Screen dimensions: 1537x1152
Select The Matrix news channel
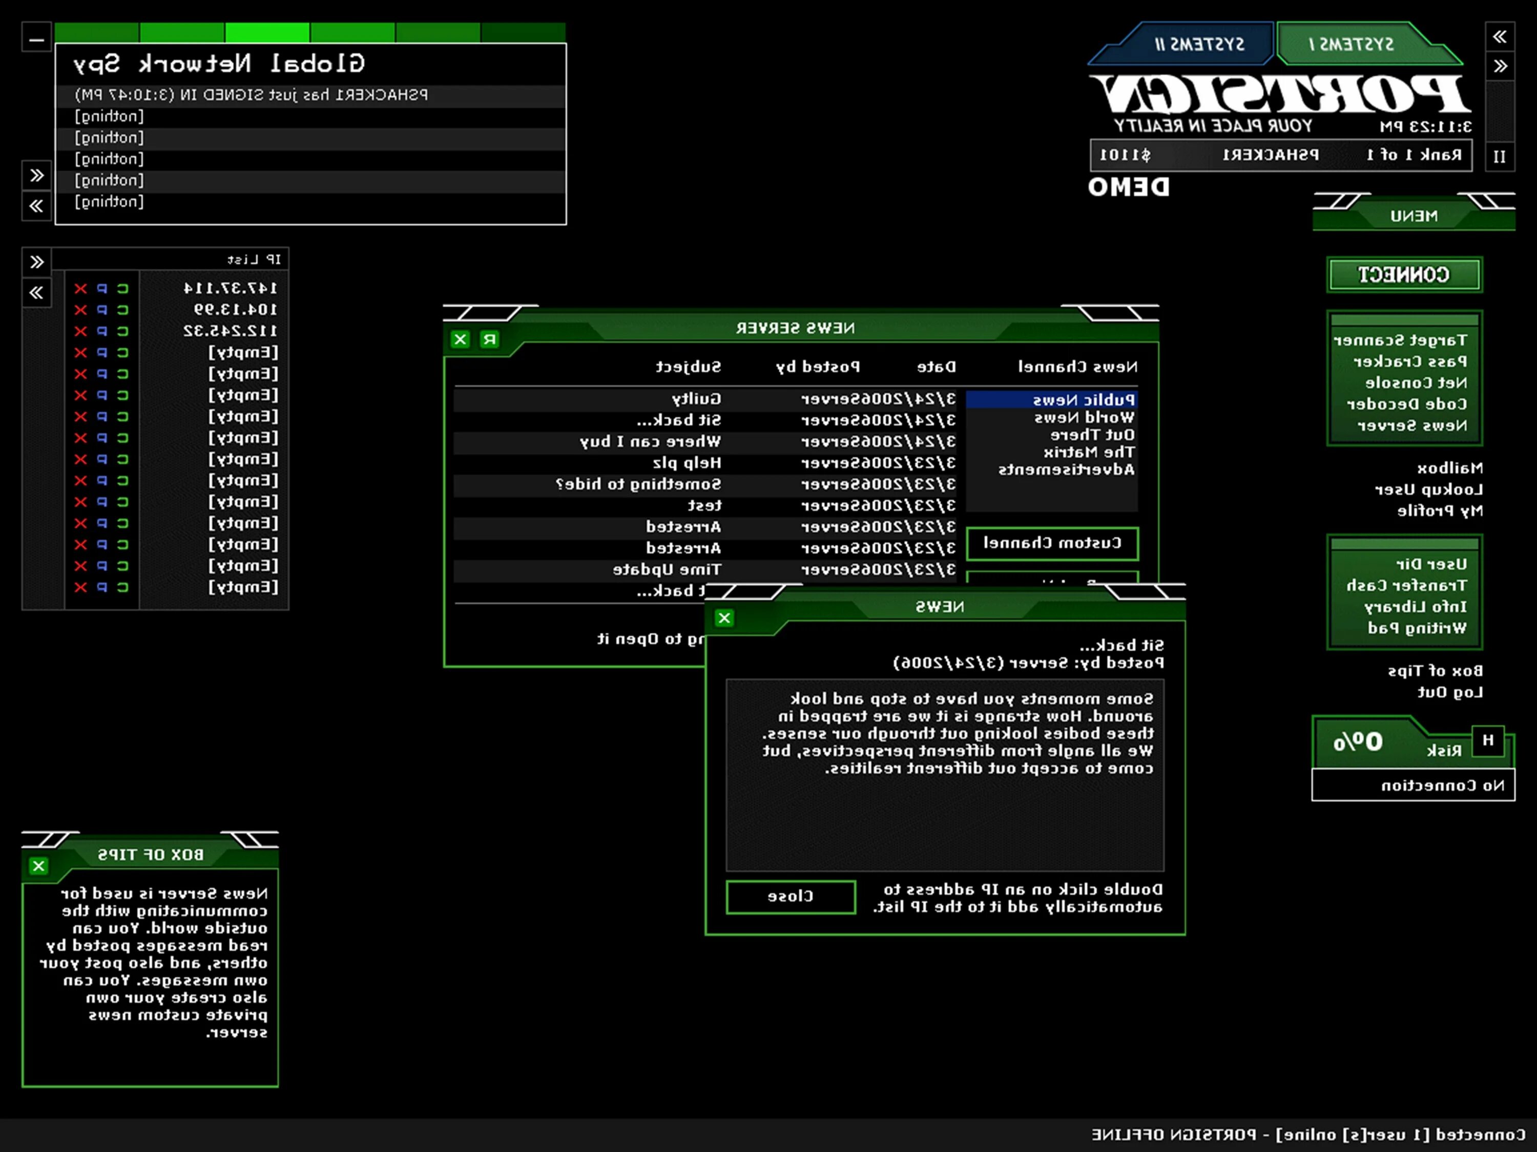(x=1090, y=453)
